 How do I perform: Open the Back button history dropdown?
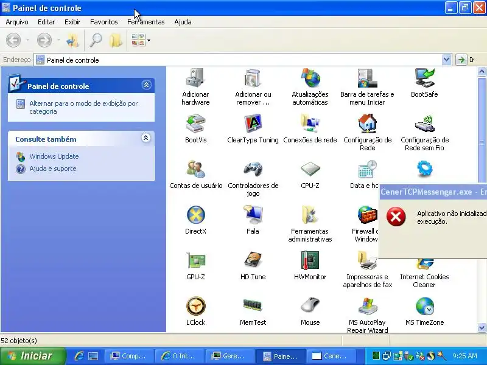(x=27, y=40)
